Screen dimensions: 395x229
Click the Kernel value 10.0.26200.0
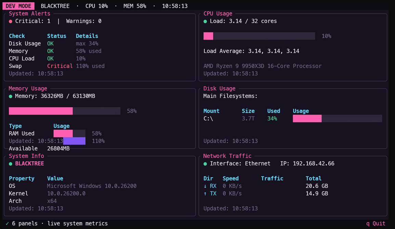pos(66,194)
